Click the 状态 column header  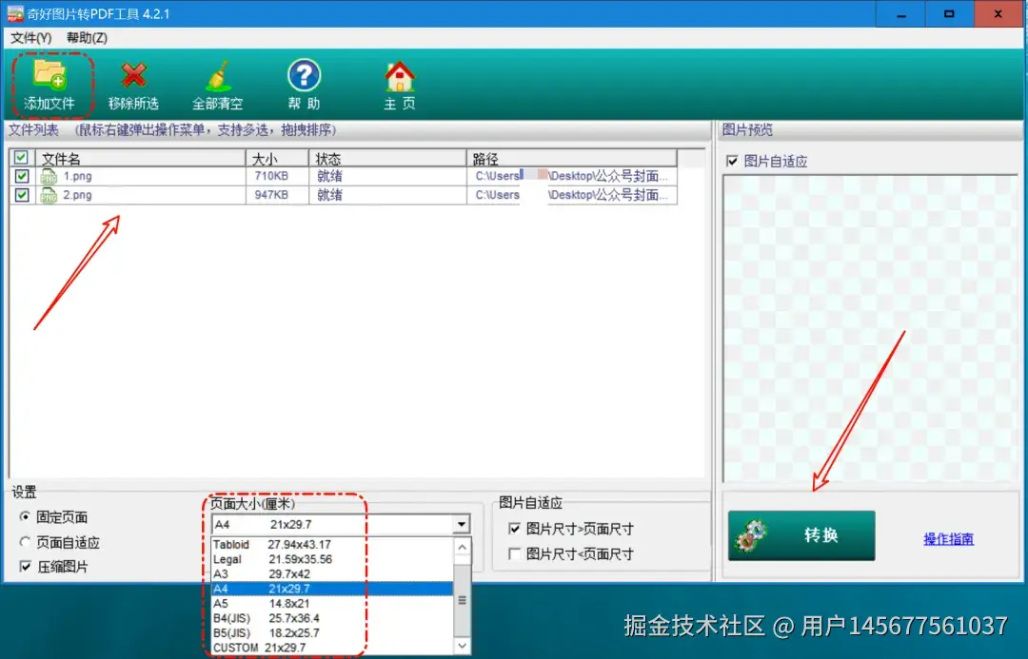387,159
